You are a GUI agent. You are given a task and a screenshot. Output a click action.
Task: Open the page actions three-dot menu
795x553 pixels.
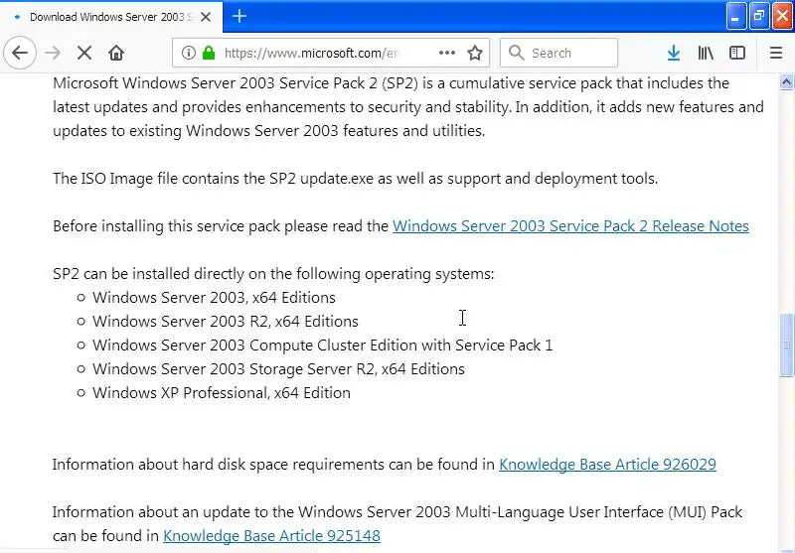(447, 54)
